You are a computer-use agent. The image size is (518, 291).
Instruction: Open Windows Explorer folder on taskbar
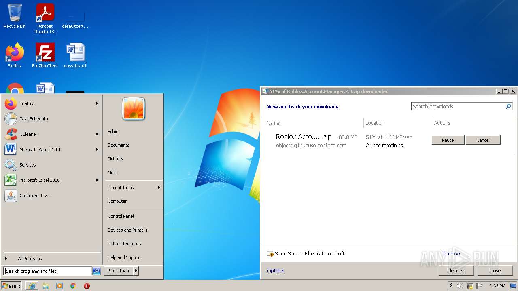click(46, 286)
